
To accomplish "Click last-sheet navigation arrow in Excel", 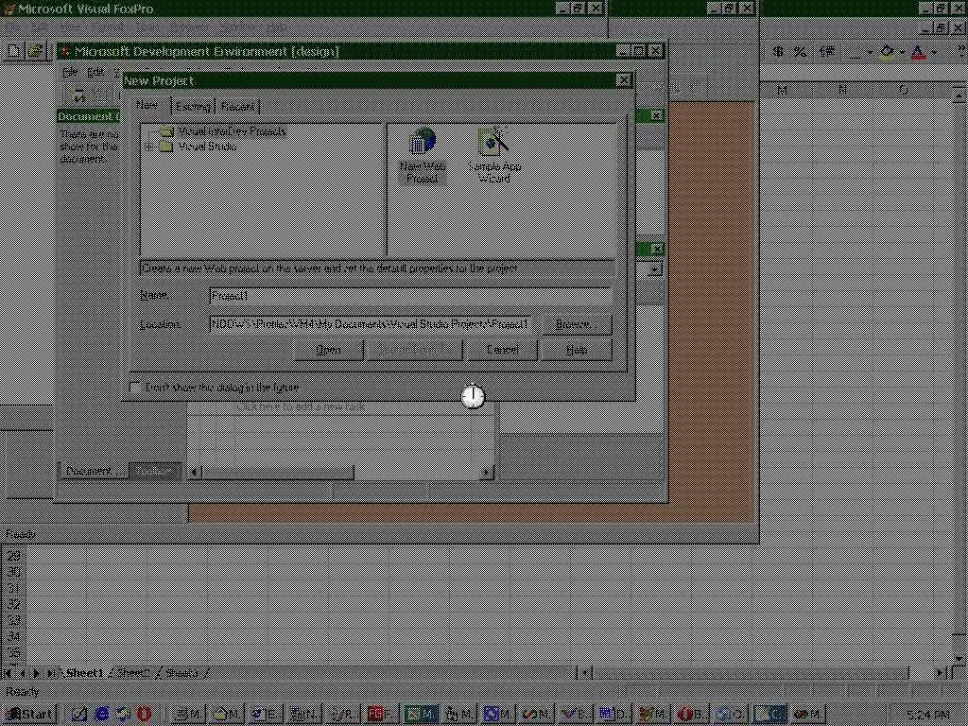I will coord(52,673).
